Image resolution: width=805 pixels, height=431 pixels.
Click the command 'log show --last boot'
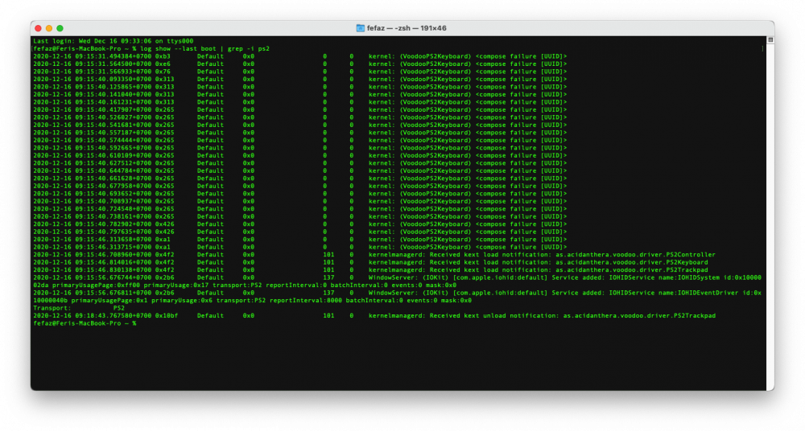[x=178, y=49]
